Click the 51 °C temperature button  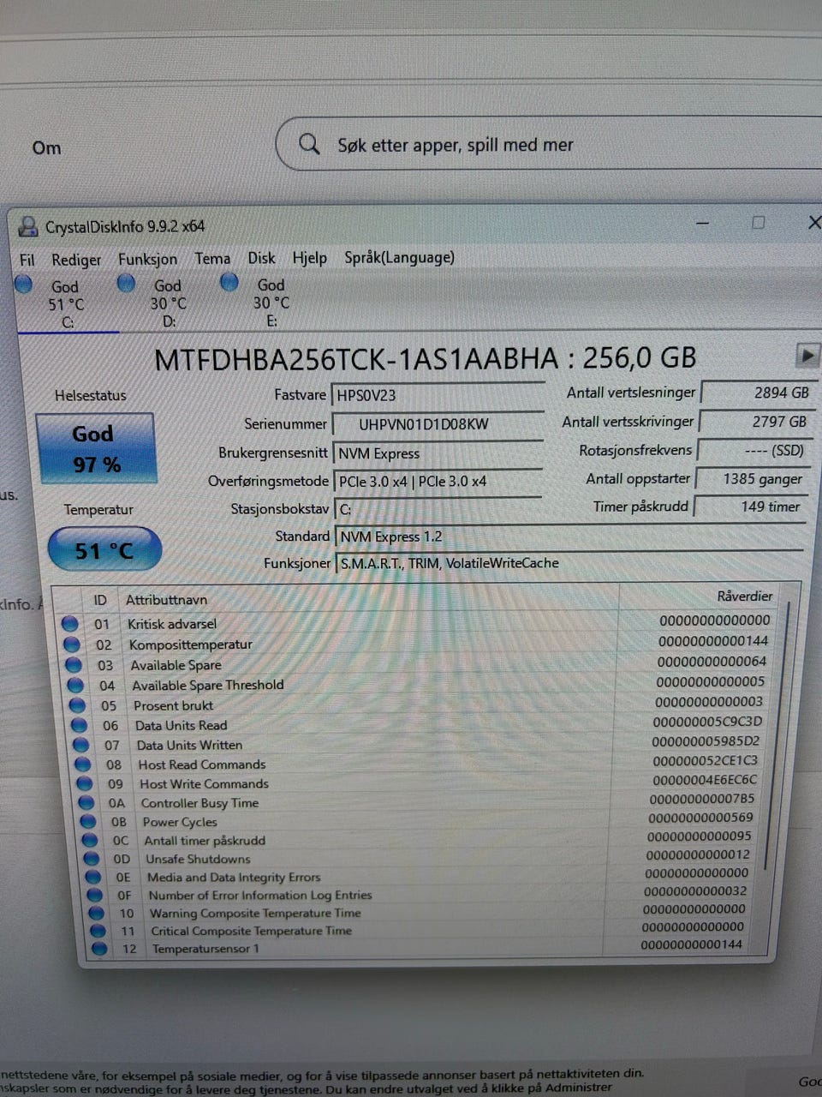coord(104,549)
